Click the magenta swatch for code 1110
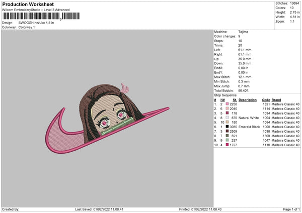The height and width of the screenshot is (213, 302). (227, 145)
